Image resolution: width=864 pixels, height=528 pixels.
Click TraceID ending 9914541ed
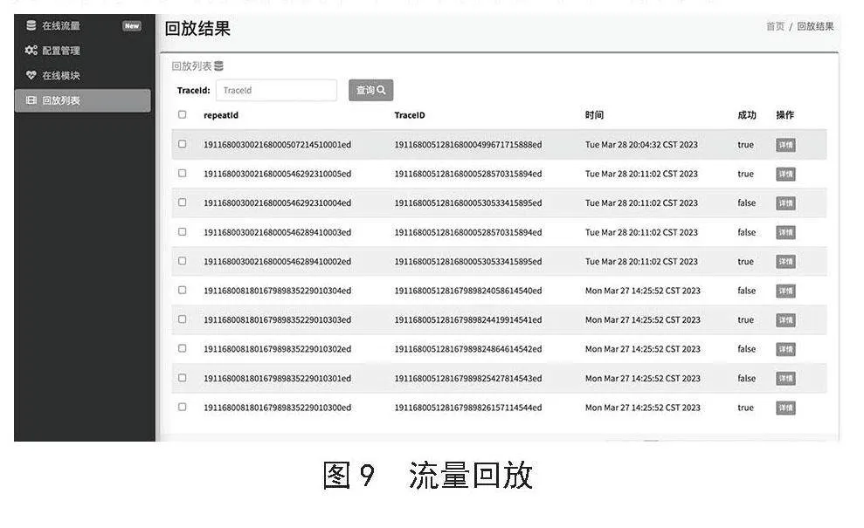point(467,320)
